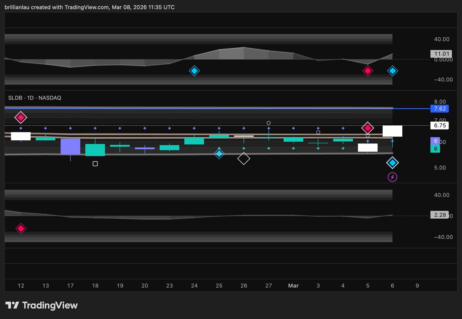Click the 23 label on the date axis
Screen dimensions: 462x319
(169, 286)
